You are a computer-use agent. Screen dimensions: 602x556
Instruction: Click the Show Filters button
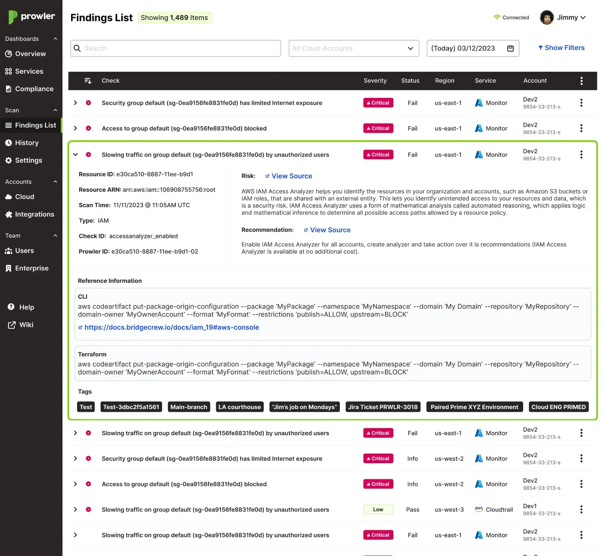[x=561, y=48]
